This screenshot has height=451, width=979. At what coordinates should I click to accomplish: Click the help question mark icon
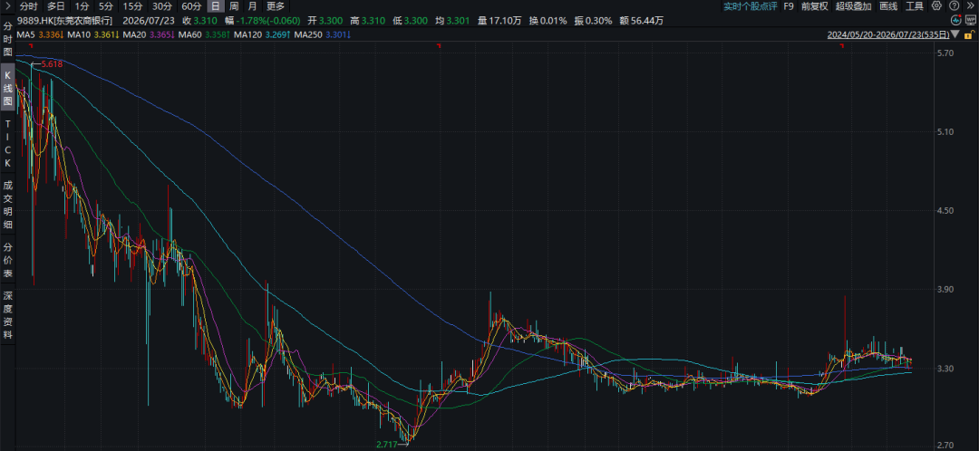pos(954,5)
